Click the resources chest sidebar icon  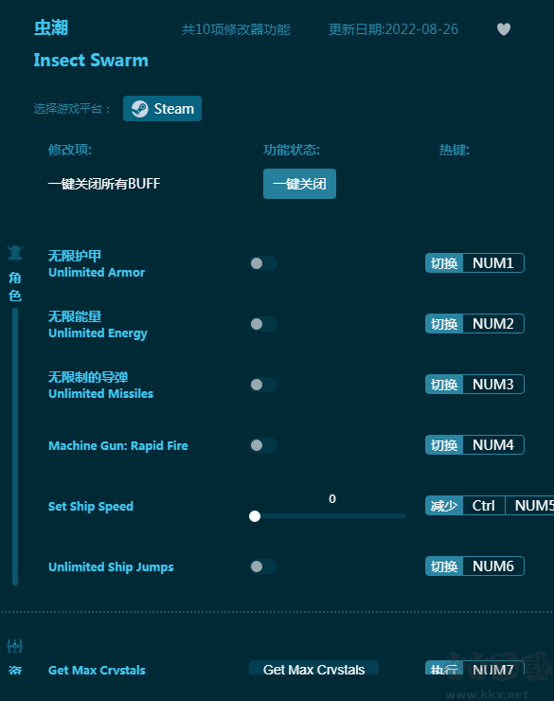click(15, 646)
